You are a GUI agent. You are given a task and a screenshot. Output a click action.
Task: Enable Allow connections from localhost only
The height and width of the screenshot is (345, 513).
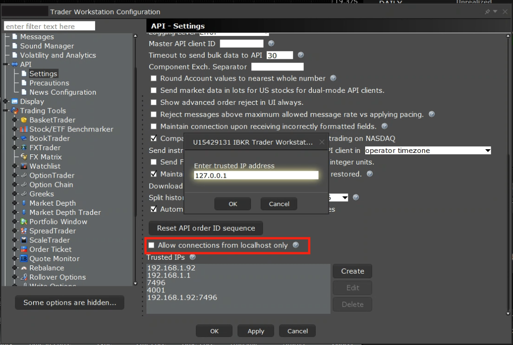[151, 245]
